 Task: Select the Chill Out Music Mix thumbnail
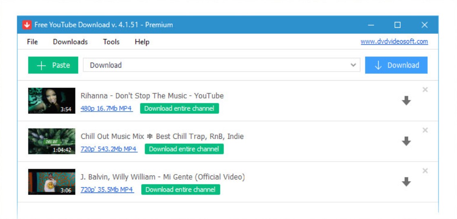(52, 141)
